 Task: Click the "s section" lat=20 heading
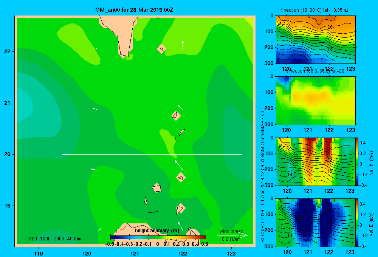pos(315,71)
